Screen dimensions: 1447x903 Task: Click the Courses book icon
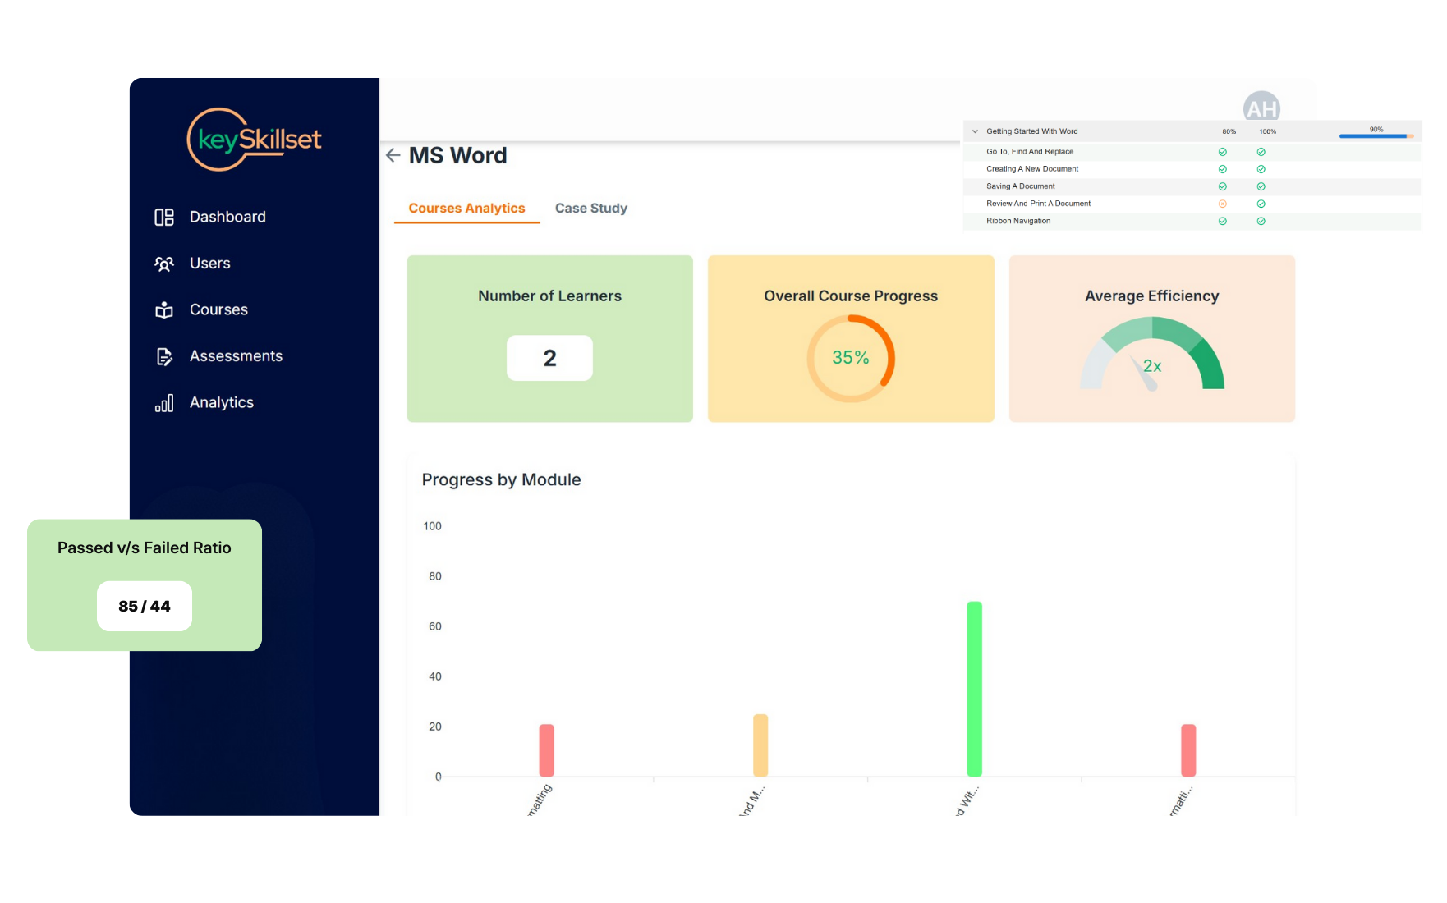point(164,309)
